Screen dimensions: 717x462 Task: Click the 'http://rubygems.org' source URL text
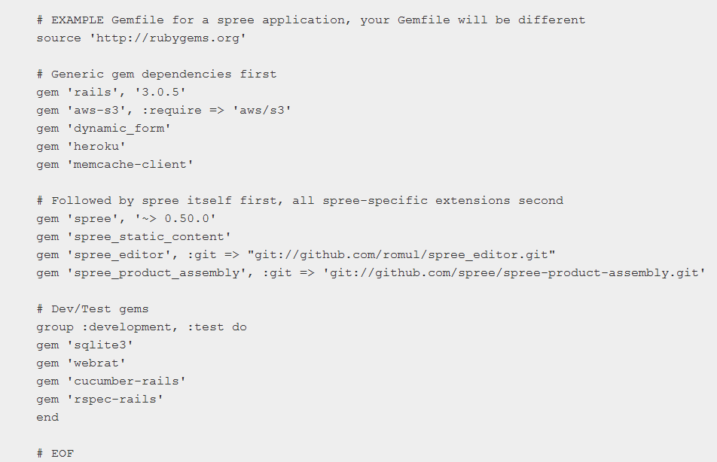(x=167, y=38)
